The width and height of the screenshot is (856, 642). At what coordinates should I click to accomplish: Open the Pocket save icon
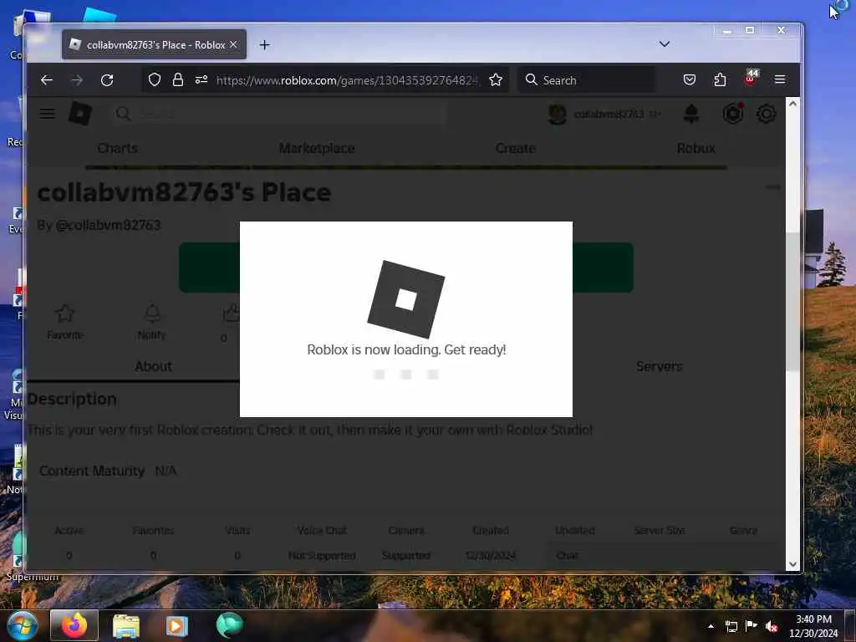point(690,79)
